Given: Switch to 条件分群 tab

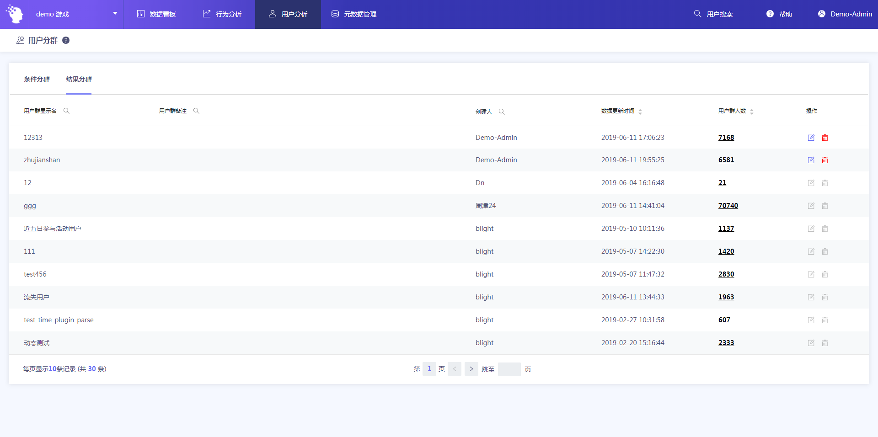Looking at the screenshot, I should 37,79.
